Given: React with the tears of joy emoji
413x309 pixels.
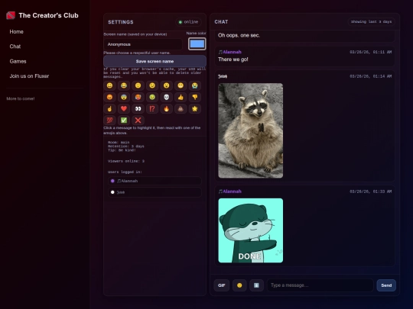Looking at the screenshot, I should [x=124, y=85].
